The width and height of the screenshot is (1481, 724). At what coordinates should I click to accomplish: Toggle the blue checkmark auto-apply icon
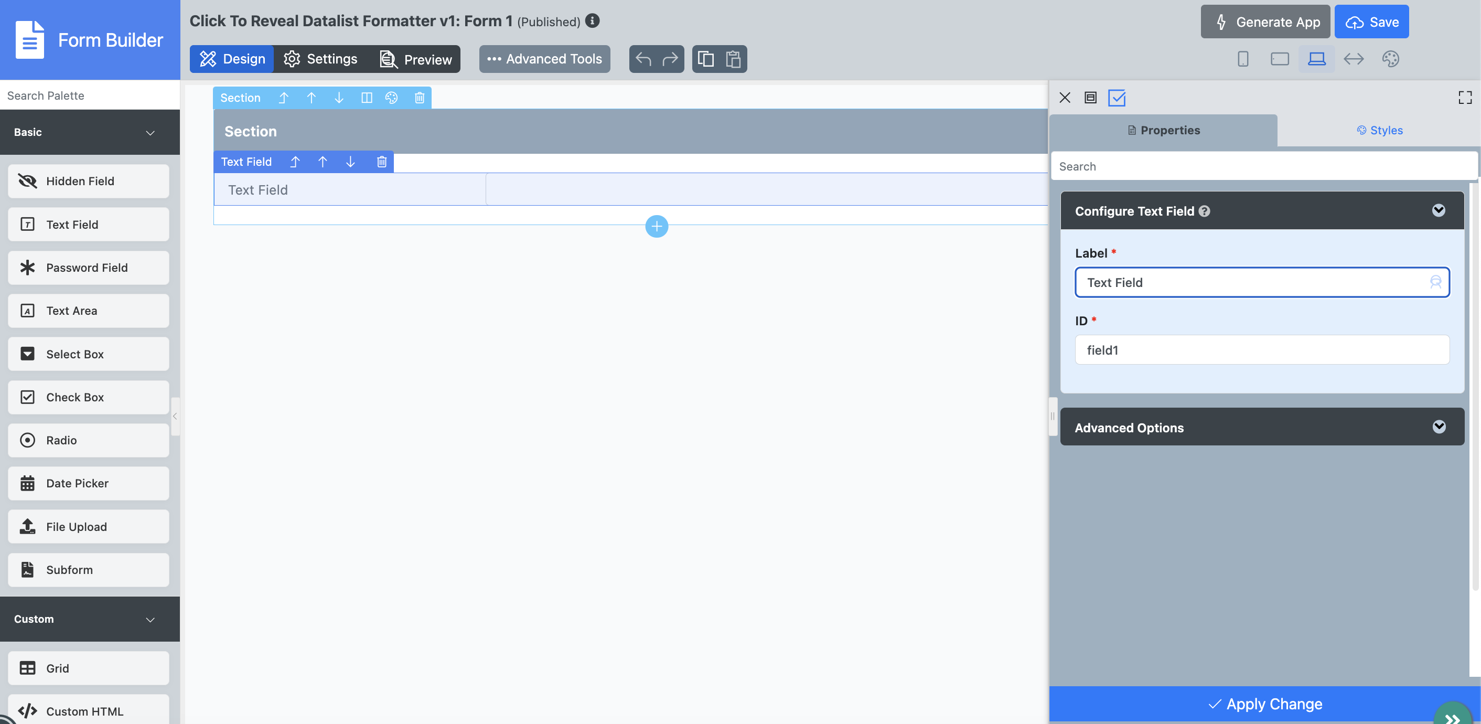tap(1117, 98)
